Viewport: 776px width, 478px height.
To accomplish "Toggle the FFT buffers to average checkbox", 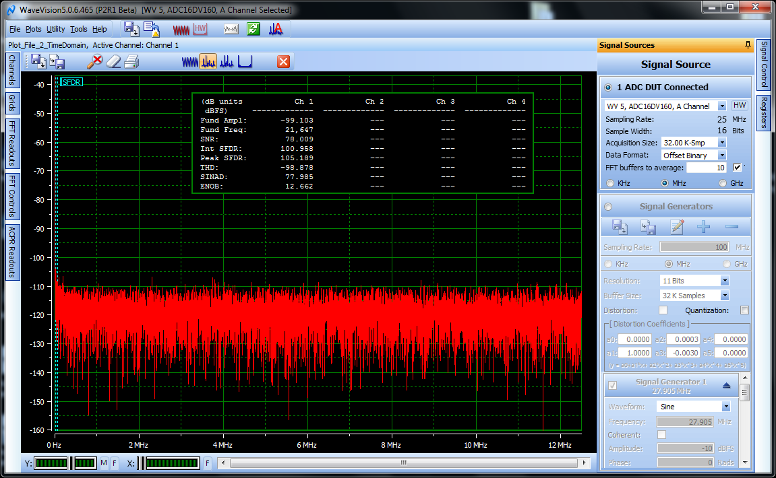I will pyautogui.click(x=737, y=168).
